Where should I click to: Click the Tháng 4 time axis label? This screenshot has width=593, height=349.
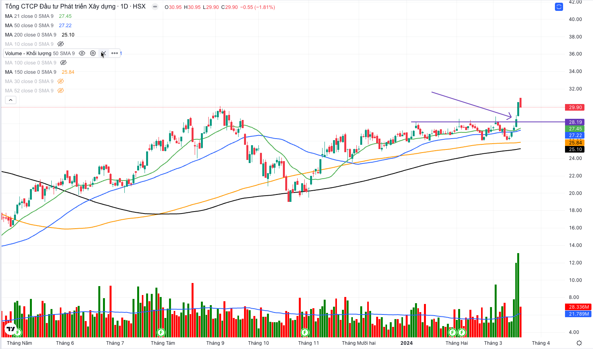[x=541, y=343]
